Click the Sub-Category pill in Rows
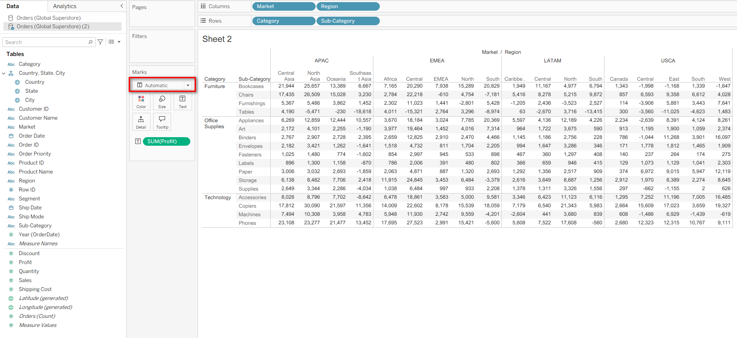Viewport: 737px width, 338px height. coord(347,21)
